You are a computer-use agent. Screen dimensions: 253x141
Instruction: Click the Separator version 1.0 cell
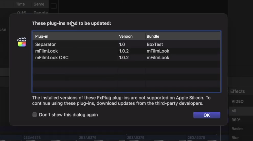click(122, 44)
